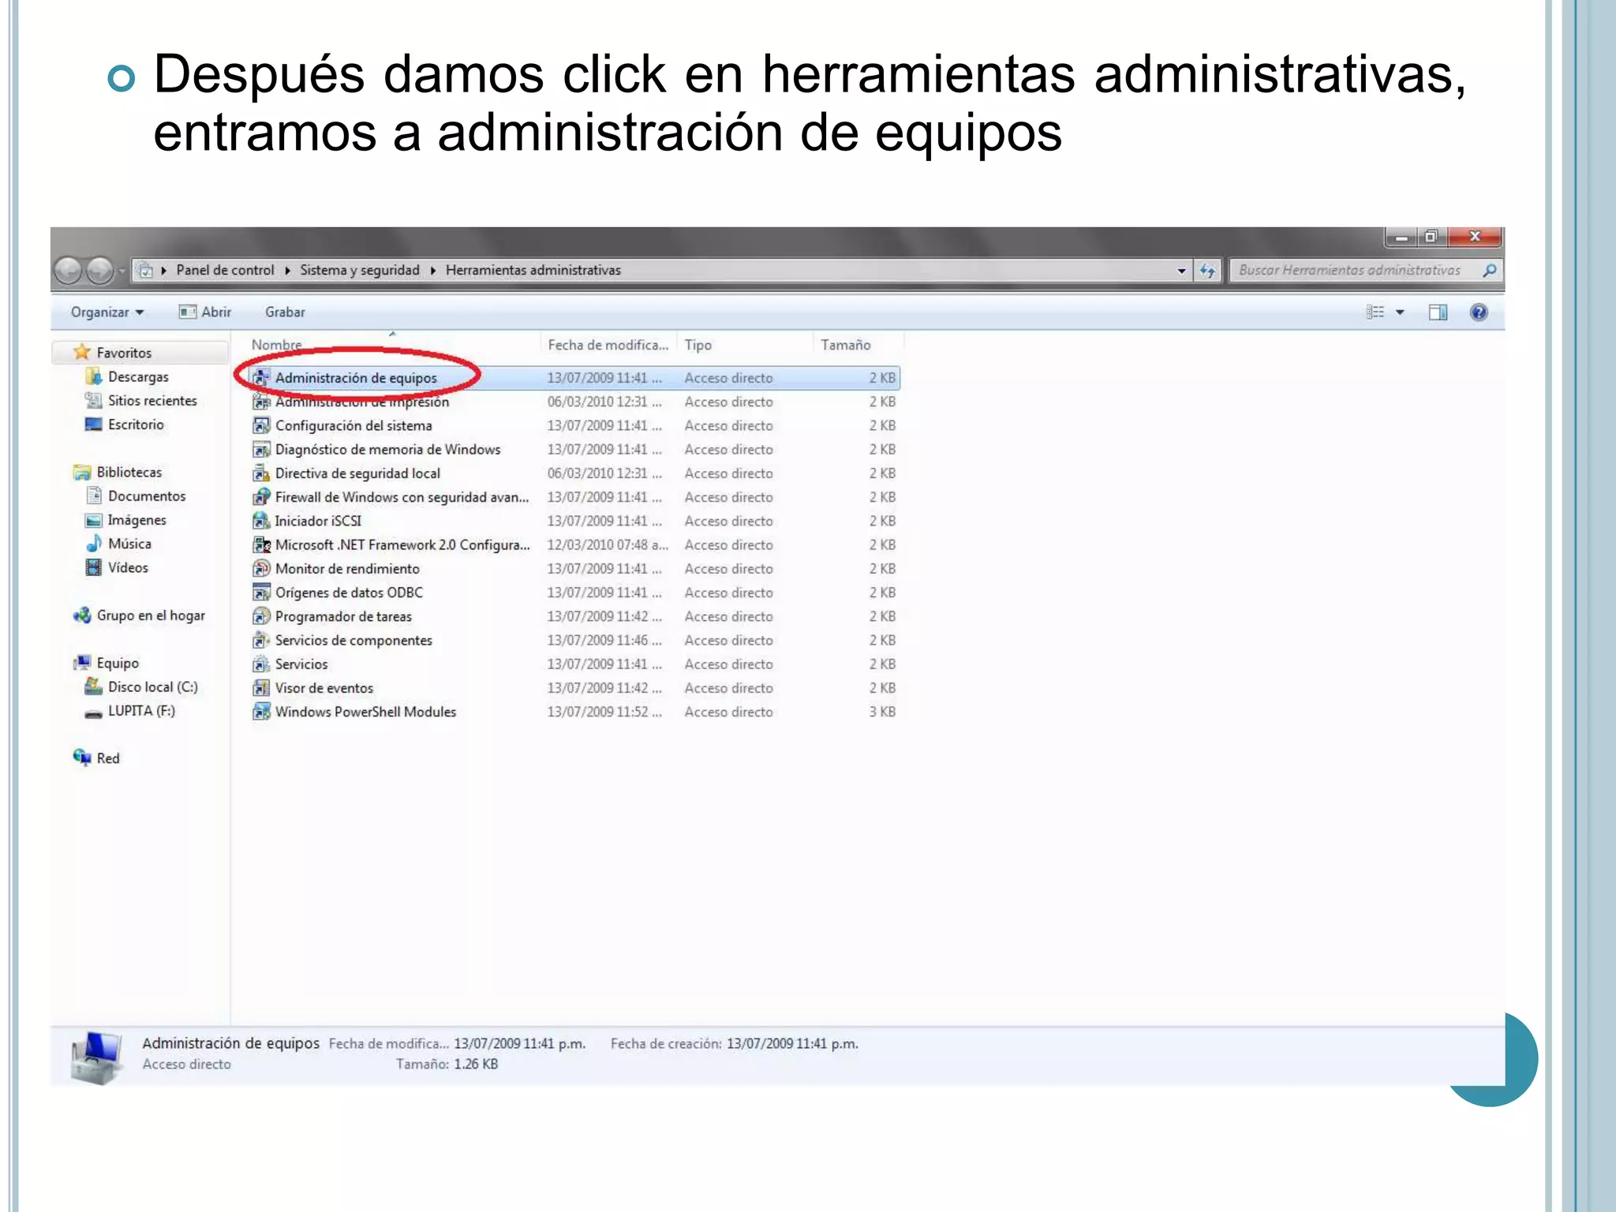The image size is (1616, 1212).
Task: Click in the Buscar Herramientas administrativas field
Action: click(x=1365, y=271)
